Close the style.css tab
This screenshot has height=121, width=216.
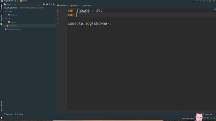[x=91, y=6]
